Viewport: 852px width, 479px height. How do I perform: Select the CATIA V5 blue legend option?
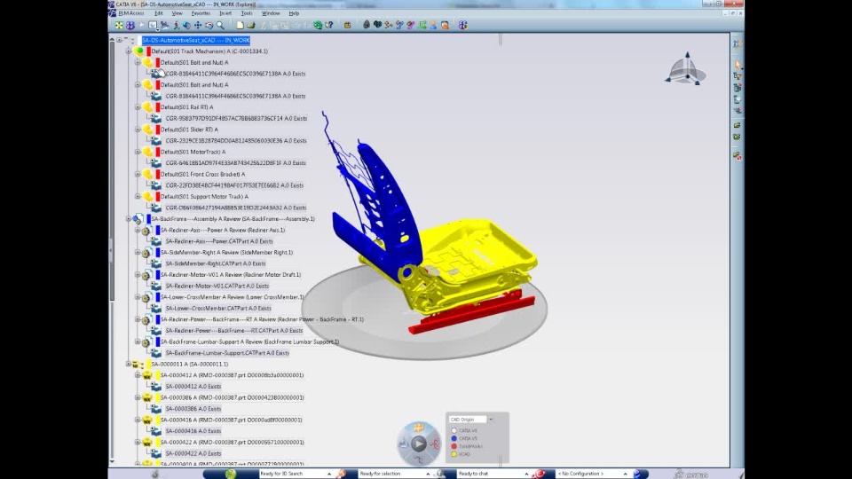coord(454,438)
